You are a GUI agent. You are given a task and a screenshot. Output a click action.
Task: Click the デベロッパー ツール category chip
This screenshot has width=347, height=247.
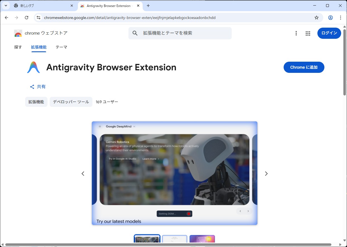click(71, 102)
